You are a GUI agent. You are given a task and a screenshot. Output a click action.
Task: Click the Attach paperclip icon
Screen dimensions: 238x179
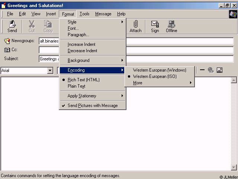(135, 24)
